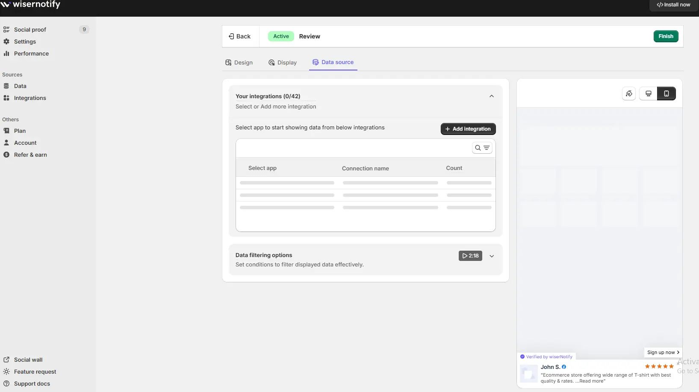The width and height of the screenshot is (699, 392).
Task: Click the Support docs question icon
Action: [x=6, y=383]
